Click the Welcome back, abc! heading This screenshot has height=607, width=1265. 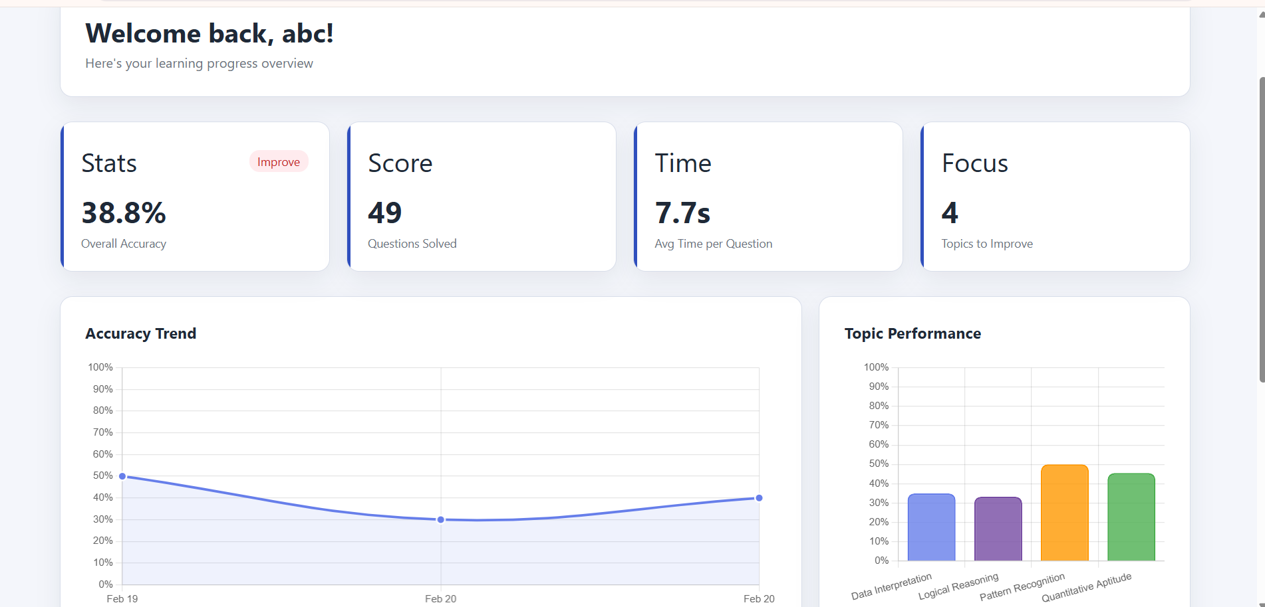(210, 33)
